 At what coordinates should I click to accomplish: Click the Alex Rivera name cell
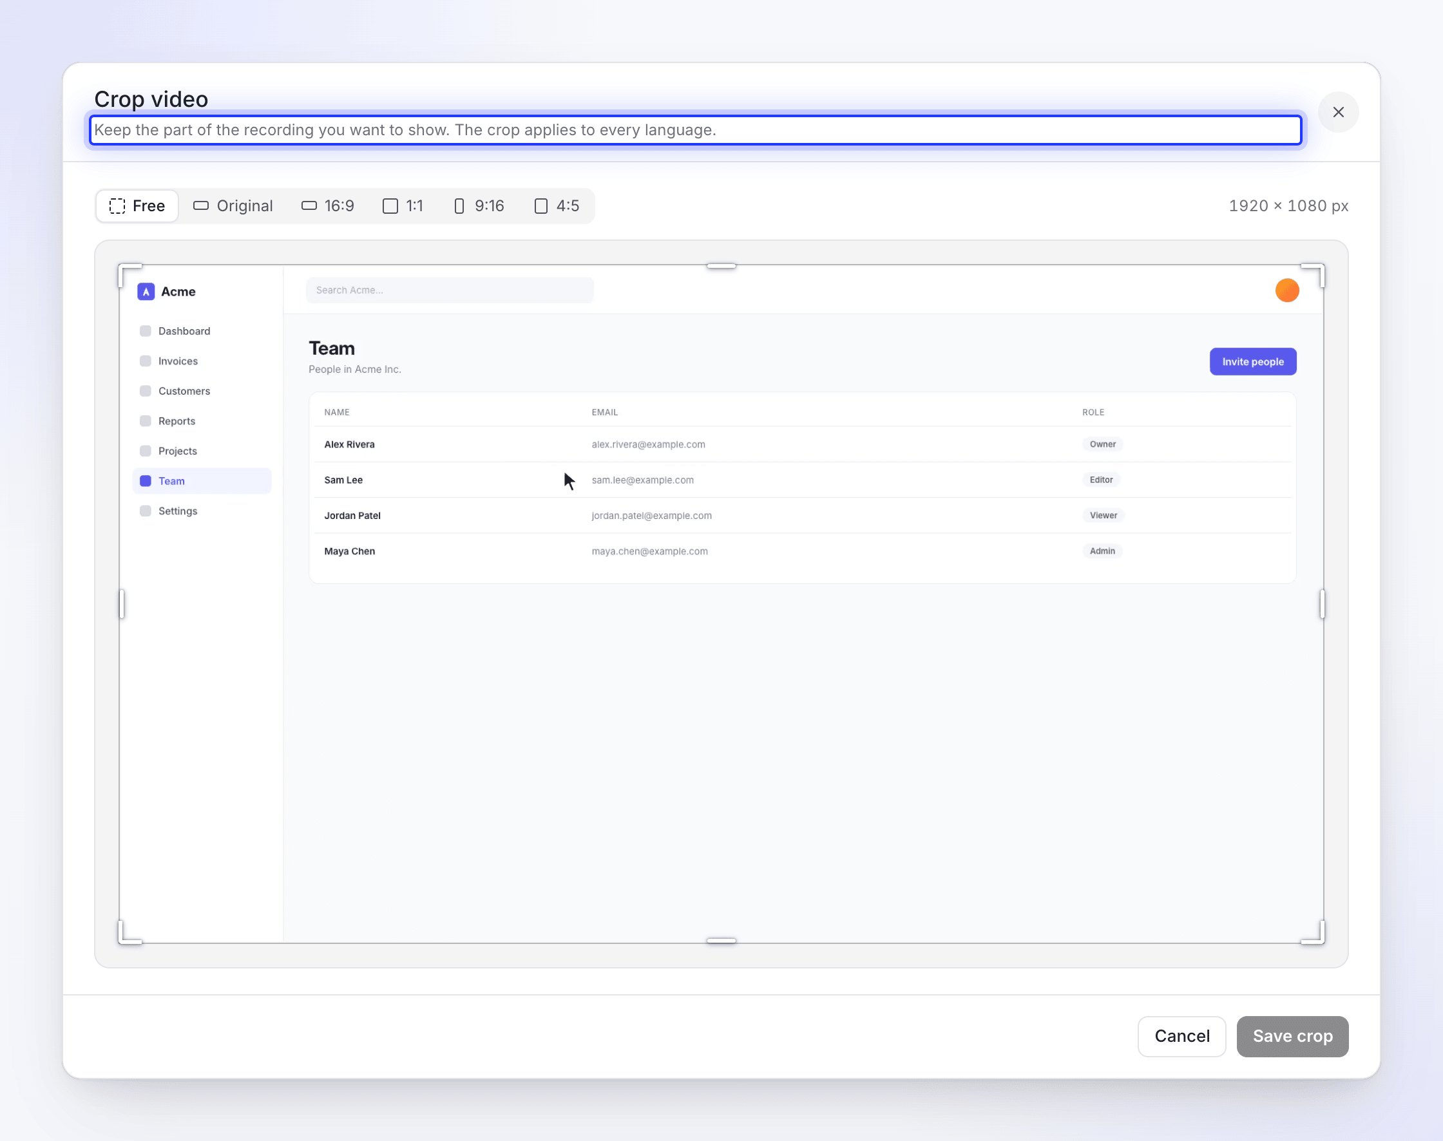pyautogui.click(x=350, y=444)
